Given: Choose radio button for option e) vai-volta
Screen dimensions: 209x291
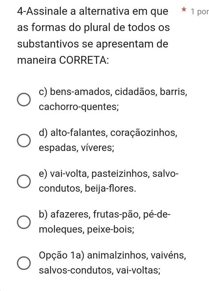Looking at the screenshot, I should pos(24,181).
